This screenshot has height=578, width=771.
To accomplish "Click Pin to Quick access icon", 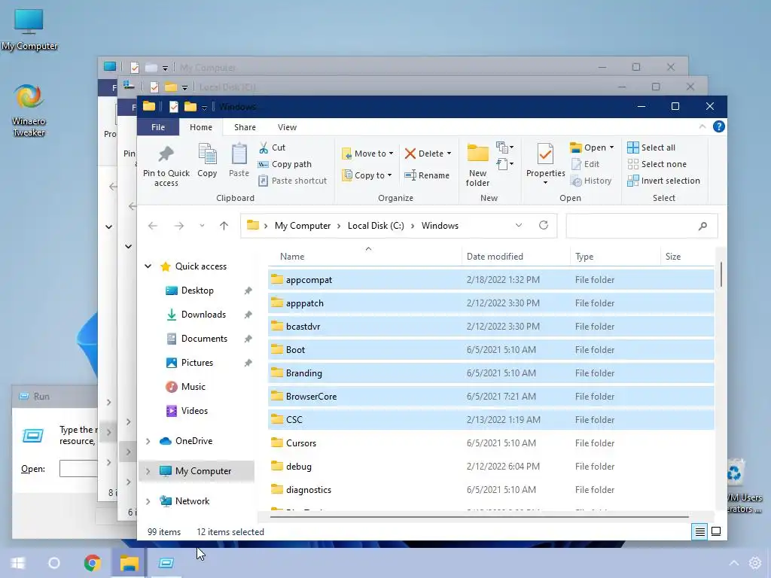I will pyautogui.click(x=166, y=154).
